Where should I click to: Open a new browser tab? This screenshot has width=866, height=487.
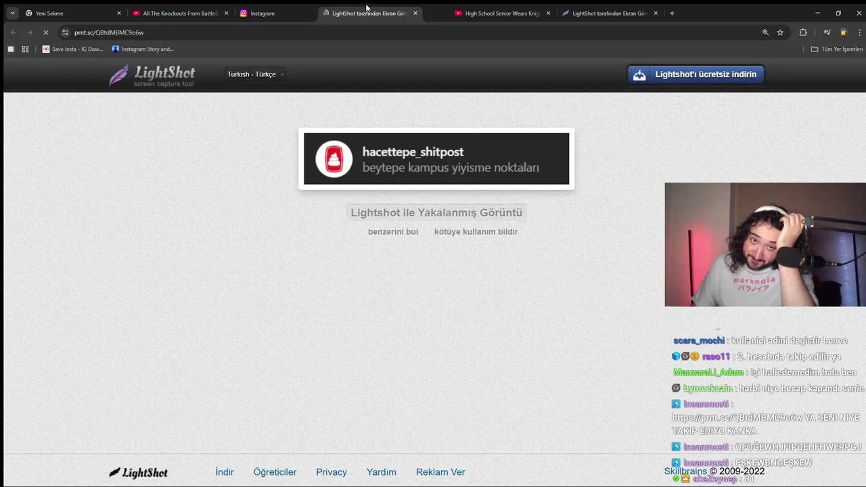672,13
